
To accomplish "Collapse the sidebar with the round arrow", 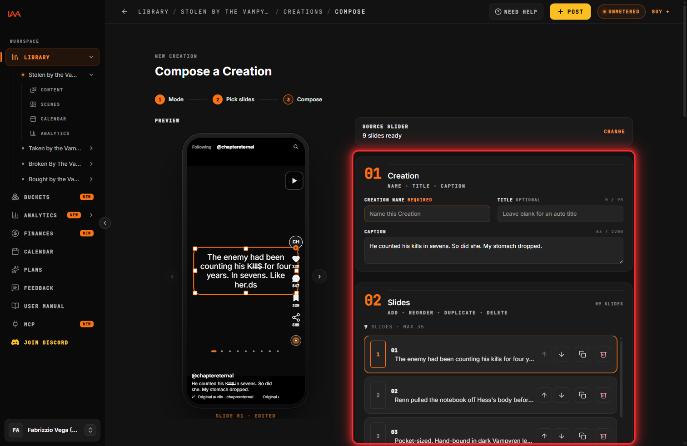I will (x=105, y=223).
